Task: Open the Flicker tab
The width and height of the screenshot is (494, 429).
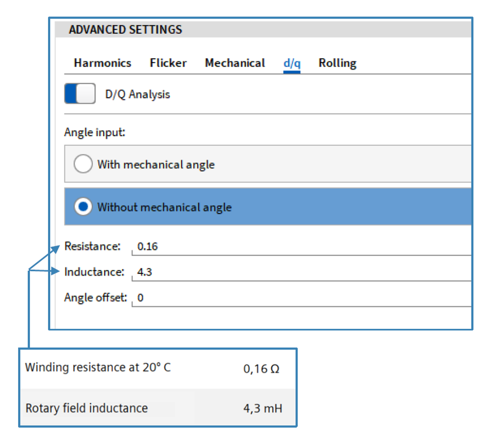Action: click(168, 63)
